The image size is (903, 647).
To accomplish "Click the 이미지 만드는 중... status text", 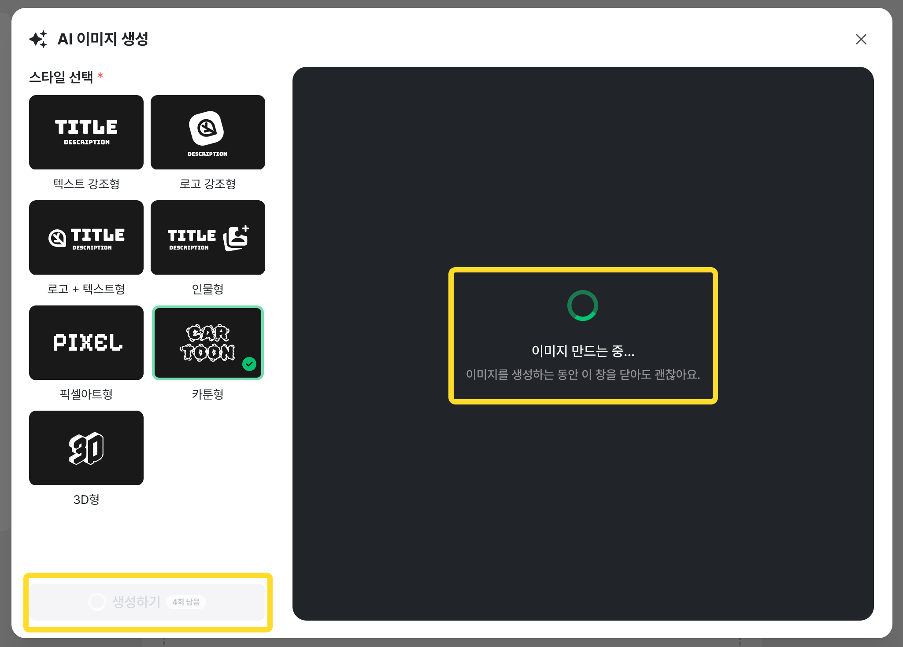I will tap(583, 351).
